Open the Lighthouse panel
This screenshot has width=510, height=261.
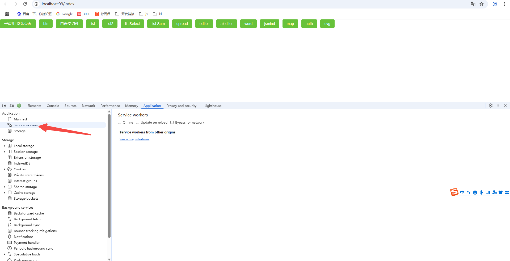coord(213,106)
